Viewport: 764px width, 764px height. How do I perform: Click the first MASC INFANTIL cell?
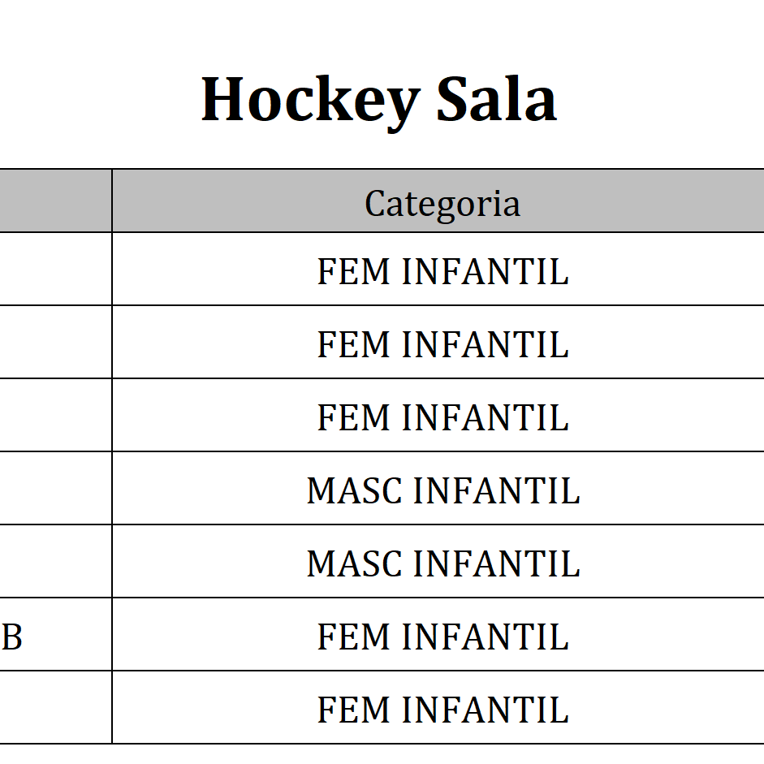click(442, 490)
